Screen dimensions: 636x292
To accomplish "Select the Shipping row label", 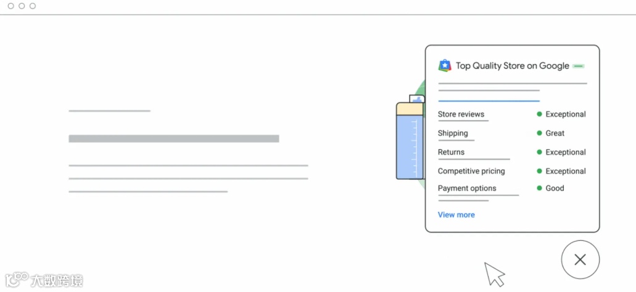I will [x=453, y=133].
